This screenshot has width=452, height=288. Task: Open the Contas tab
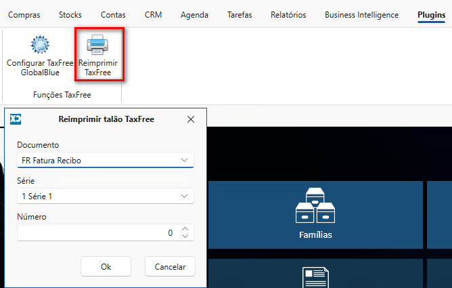[x=113, y=15]
